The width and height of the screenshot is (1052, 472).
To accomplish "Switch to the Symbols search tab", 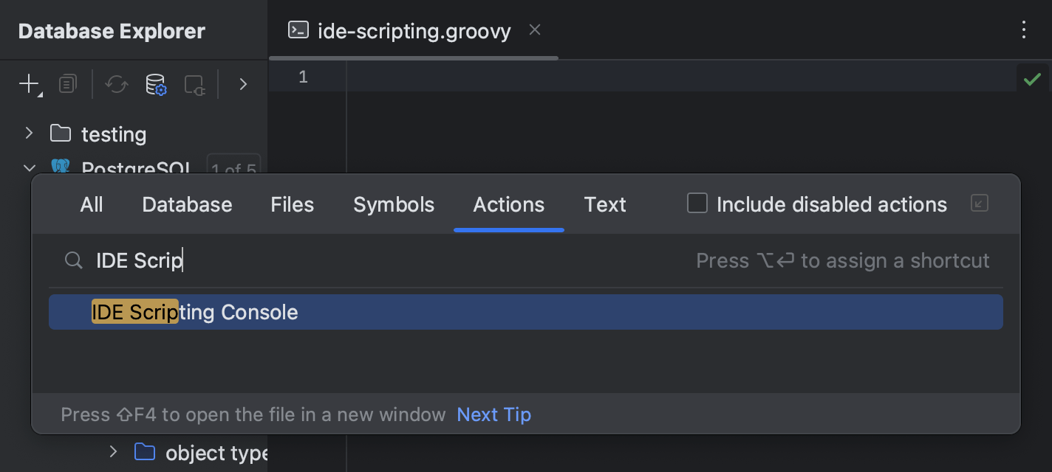I will [394, 204].
